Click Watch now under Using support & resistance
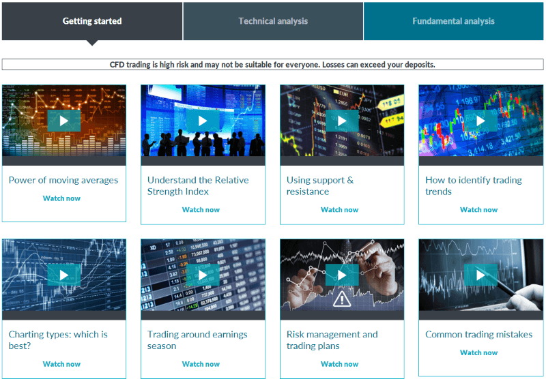This screenshot has width=546, height=379. pyautogui.click(x=339, y=210)
